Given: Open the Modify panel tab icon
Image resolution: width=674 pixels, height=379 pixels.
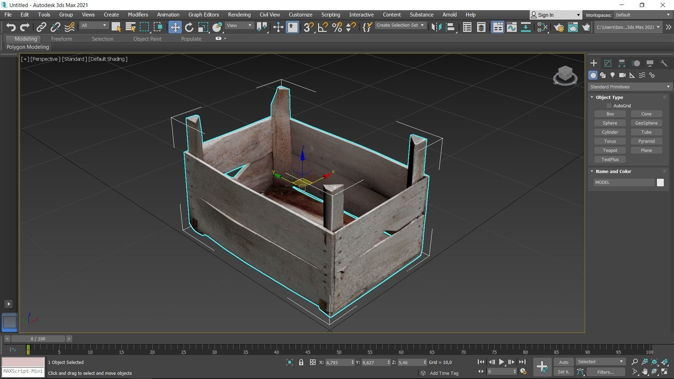Looking at the screenshot, I should 608,63.
